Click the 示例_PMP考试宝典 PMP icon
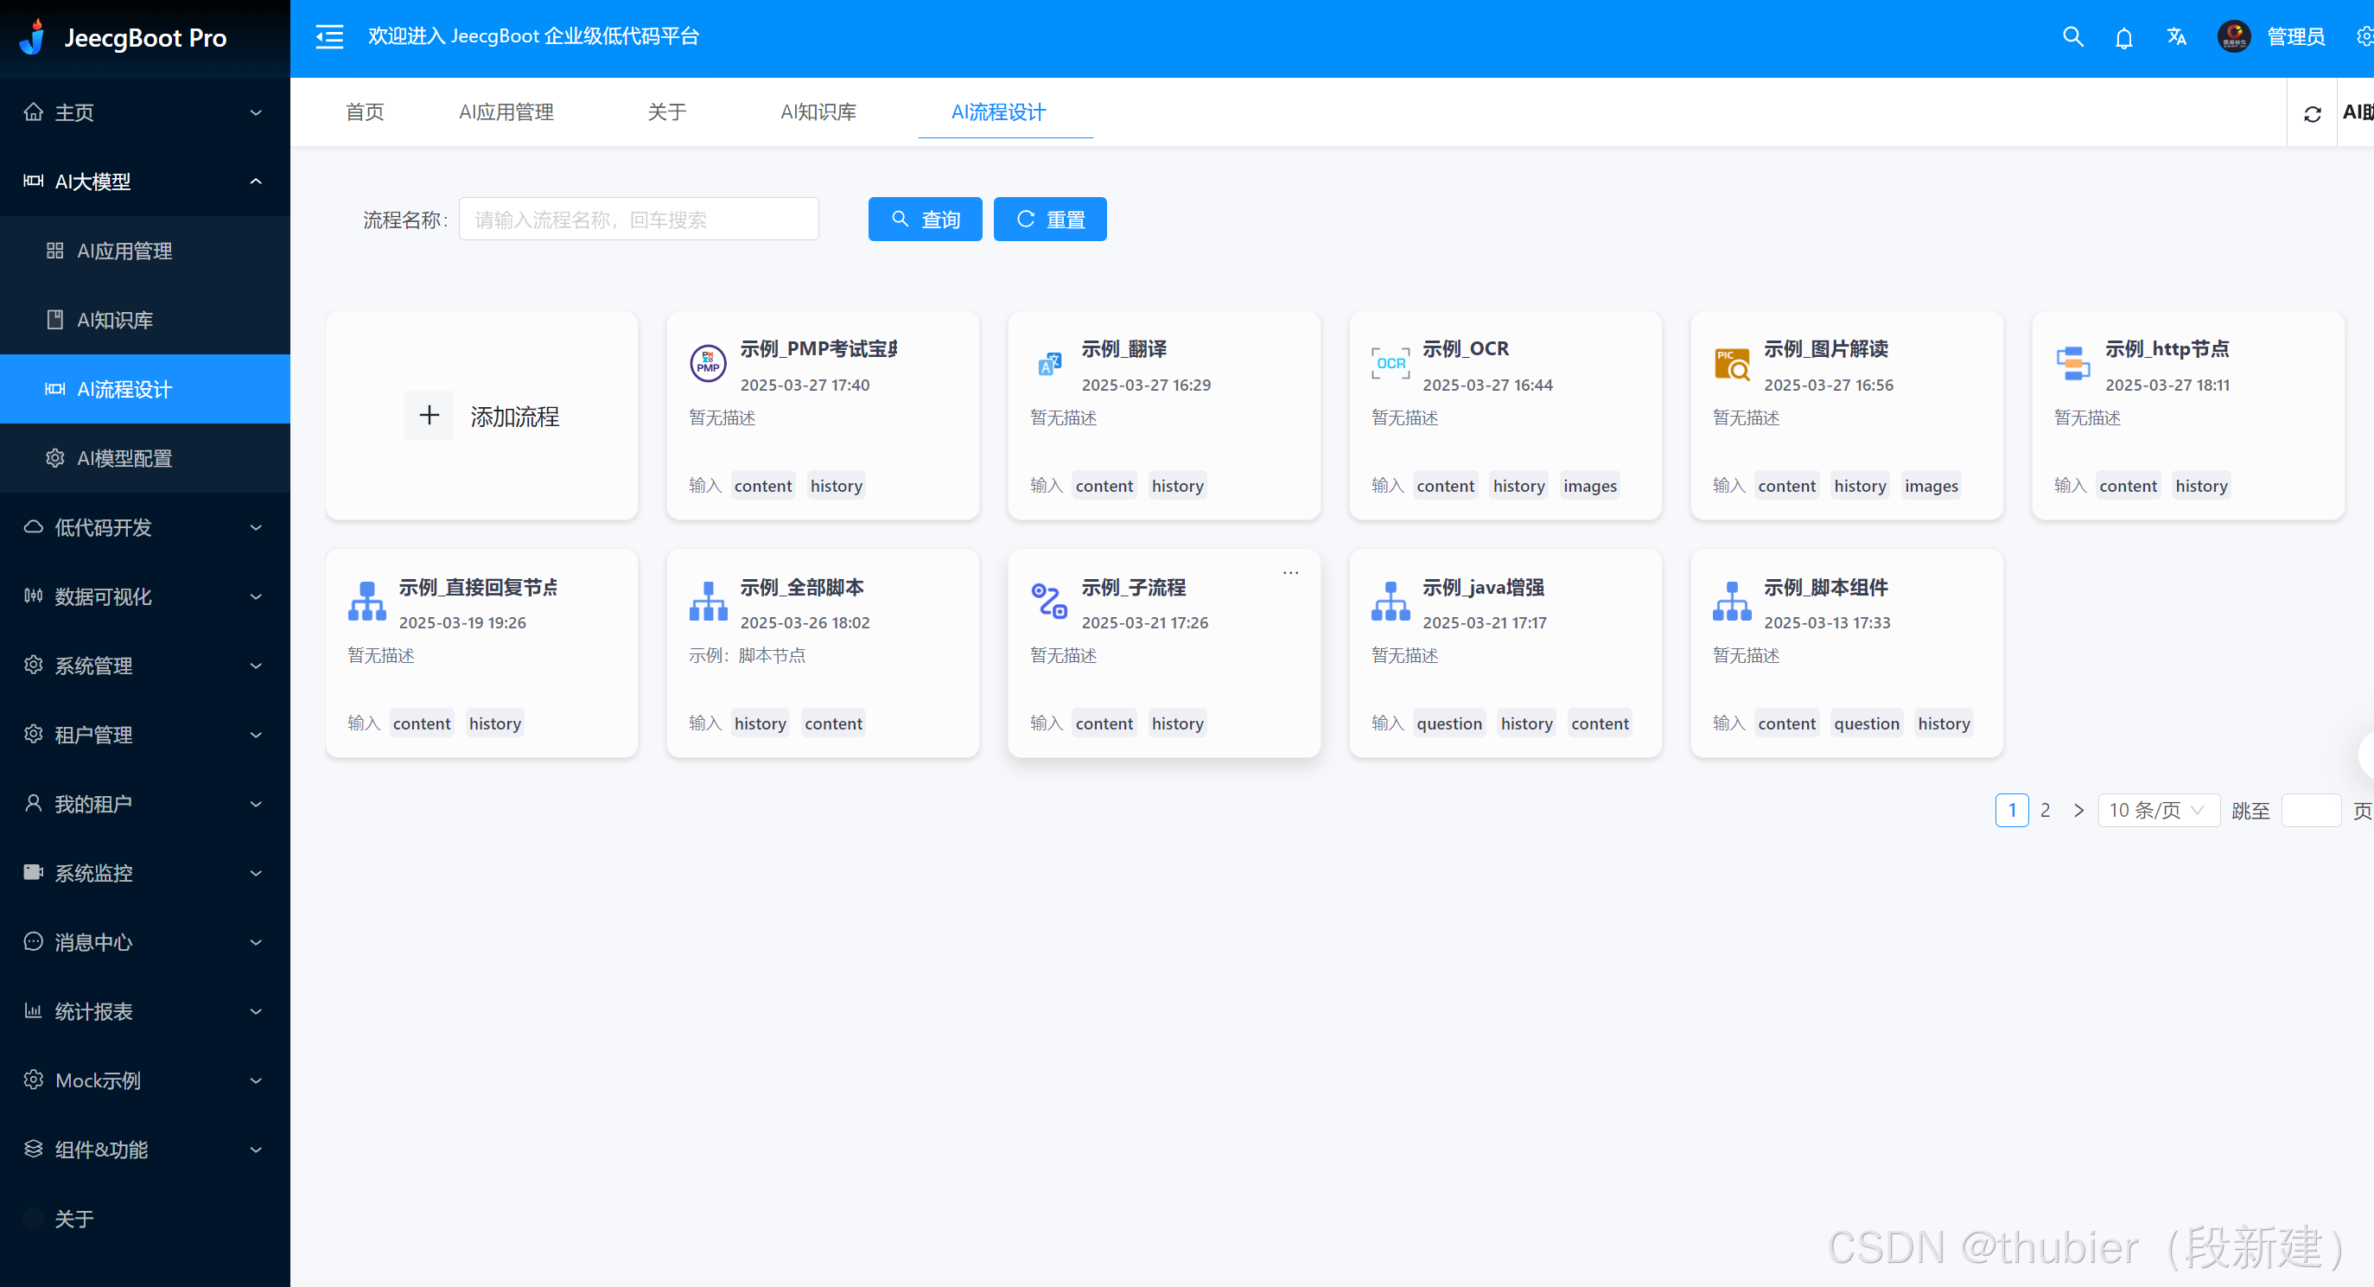 [708, 363]
